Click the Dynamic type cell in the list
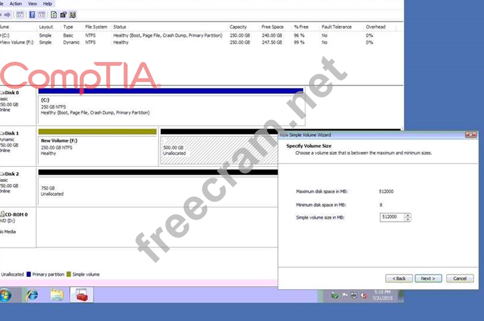 (71, 42)
